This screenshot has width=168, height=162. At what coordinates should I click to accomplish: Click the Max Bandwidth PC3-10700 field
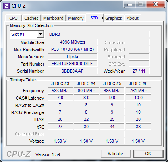[73, 49]
